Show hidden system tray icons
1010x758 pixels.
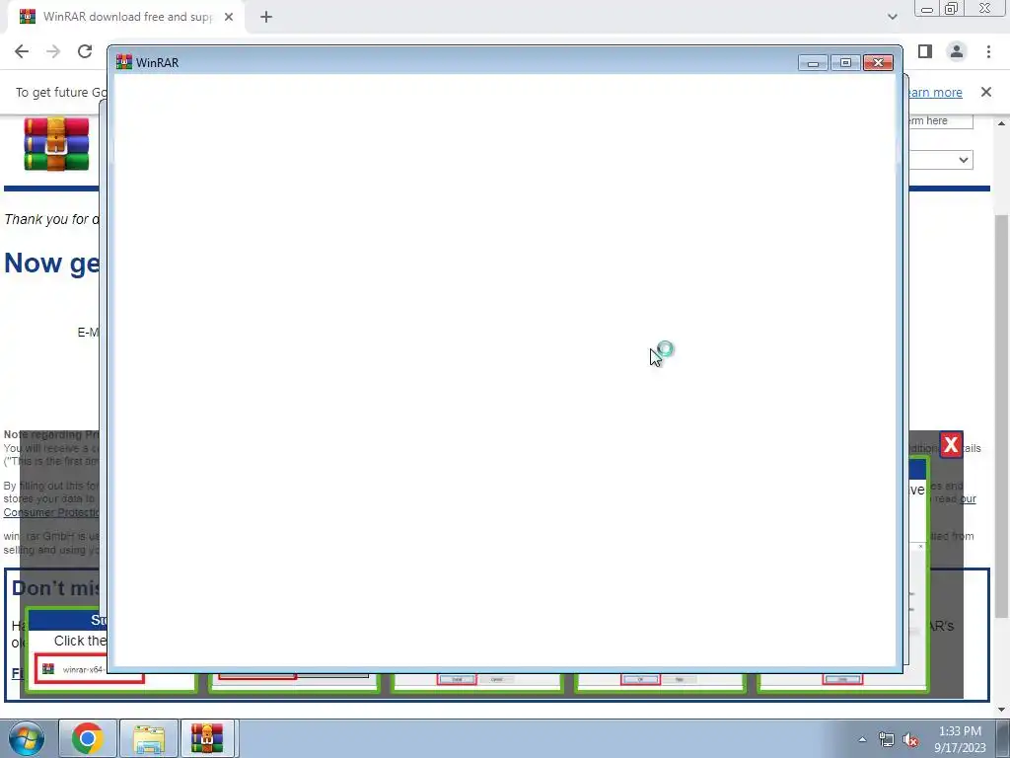click(862, 739)
